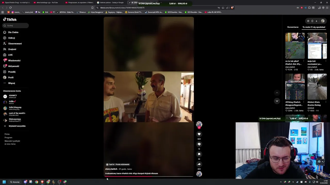Like the video with the heart icon
The width and height of the screenshot is (330, 185).
pyautogui.click(x=199, y=134)
